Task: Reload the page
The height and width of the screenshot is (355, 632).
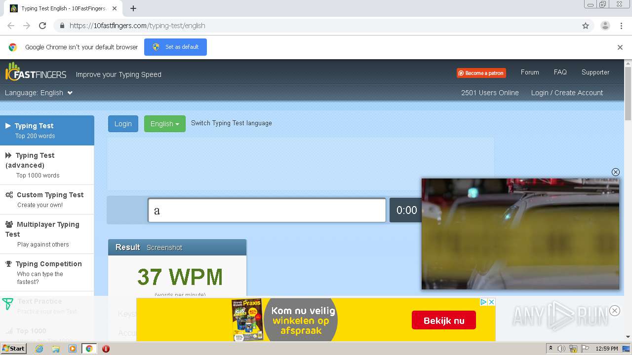Action: tap(42, 26)
